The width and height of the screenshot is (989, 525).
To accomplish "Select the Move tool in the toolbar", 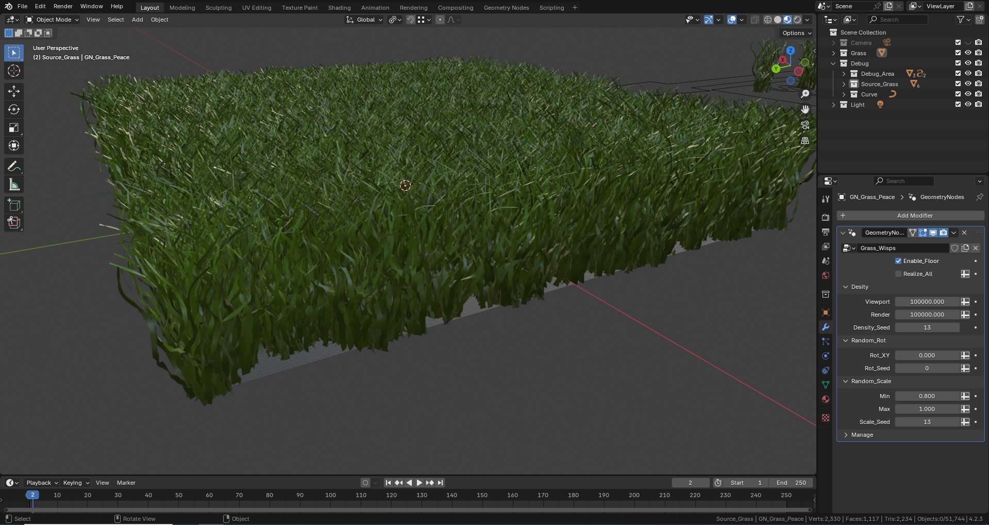I will coord(13,91).
